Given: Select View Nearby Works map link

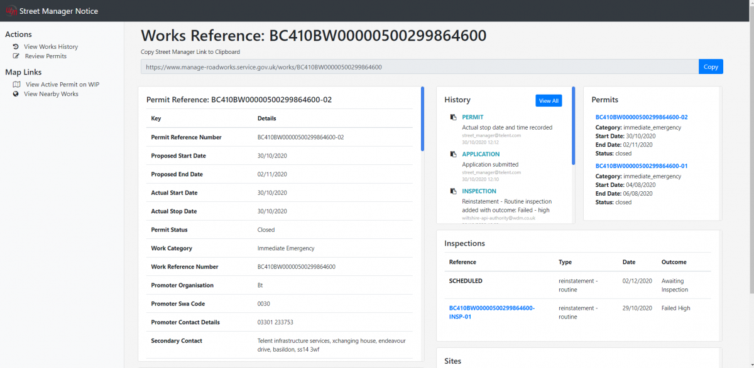Looking at the screenshot, I should click(51, 94).
